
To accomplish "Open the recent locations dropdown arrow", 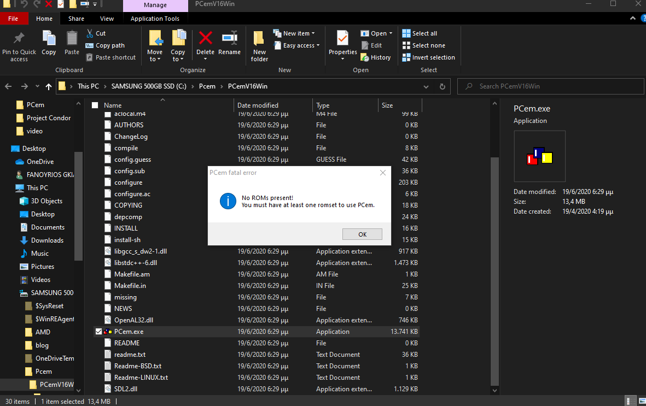I will [37, 86].
